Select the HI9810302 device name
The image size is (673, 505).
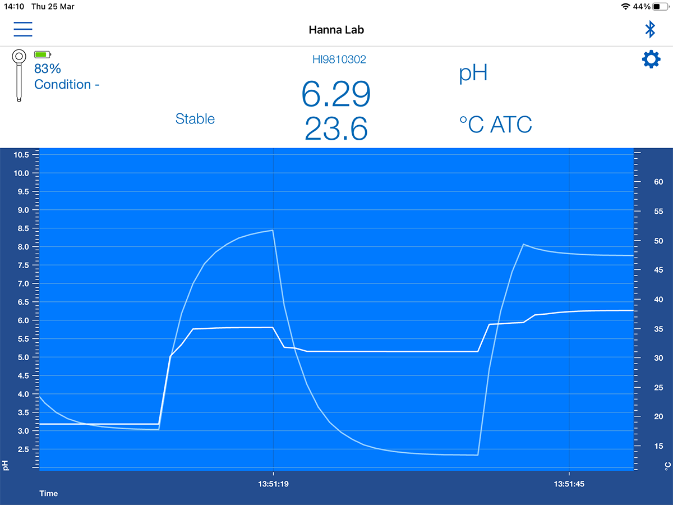[x=339, y=59]
